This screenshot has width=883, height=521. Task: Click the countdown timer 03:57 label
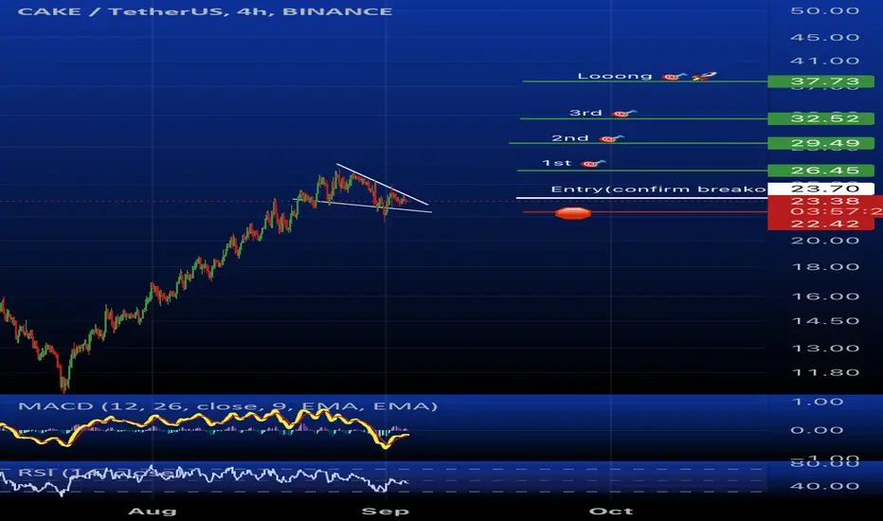tap(837, 212)
